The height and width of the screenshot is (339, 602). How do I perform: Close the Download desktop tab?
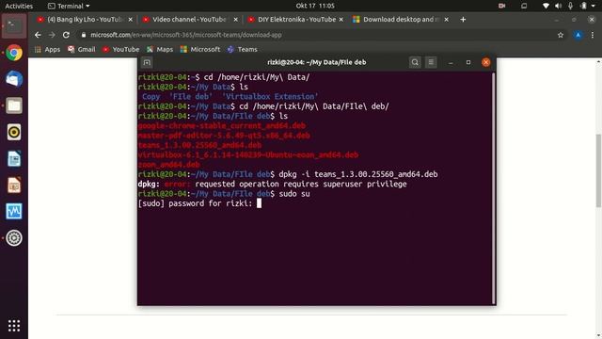(446, 19)
